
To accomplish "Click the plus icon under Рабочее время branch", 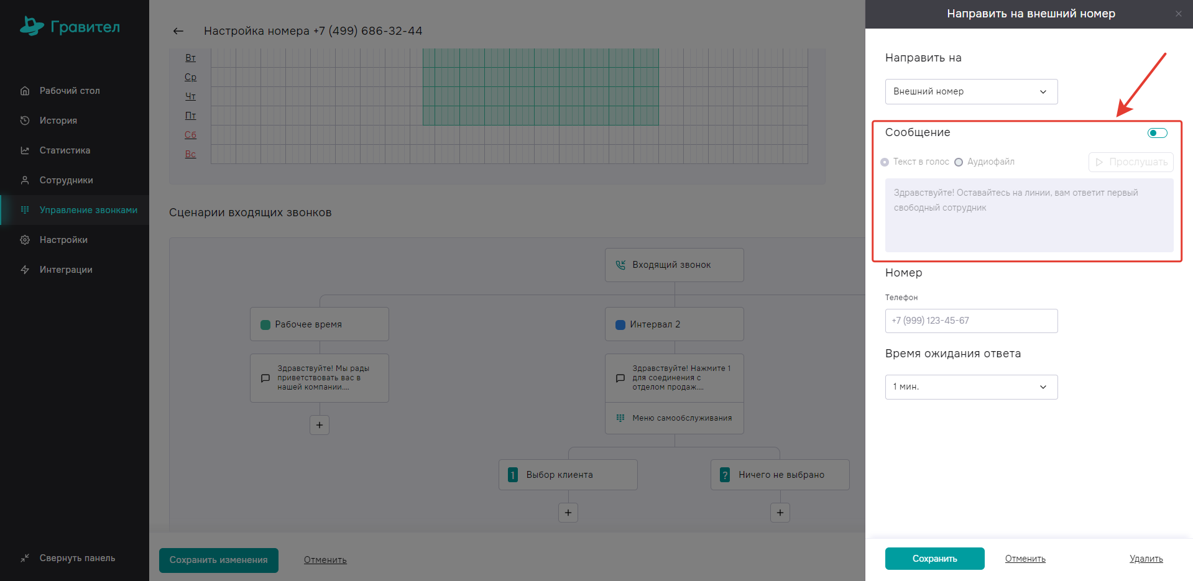I will (320, 425).
